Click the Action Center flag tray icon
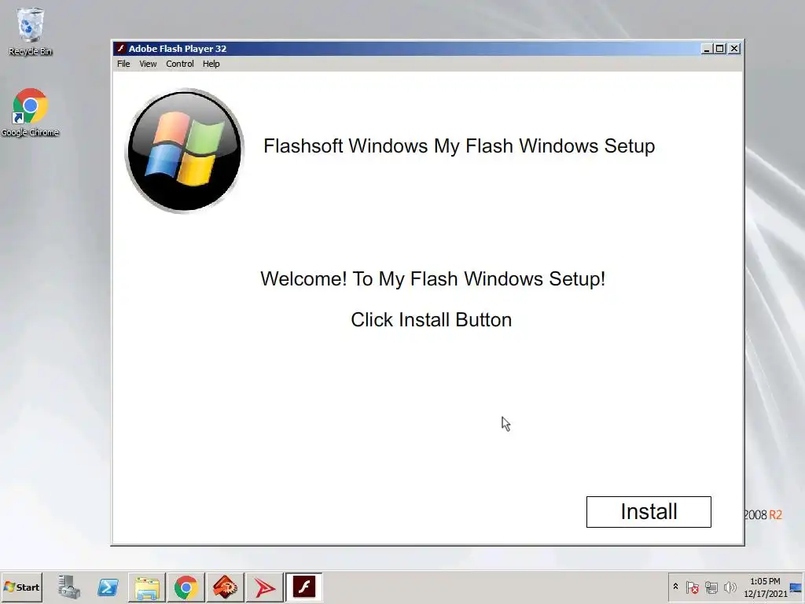 [x=692, y=587]
